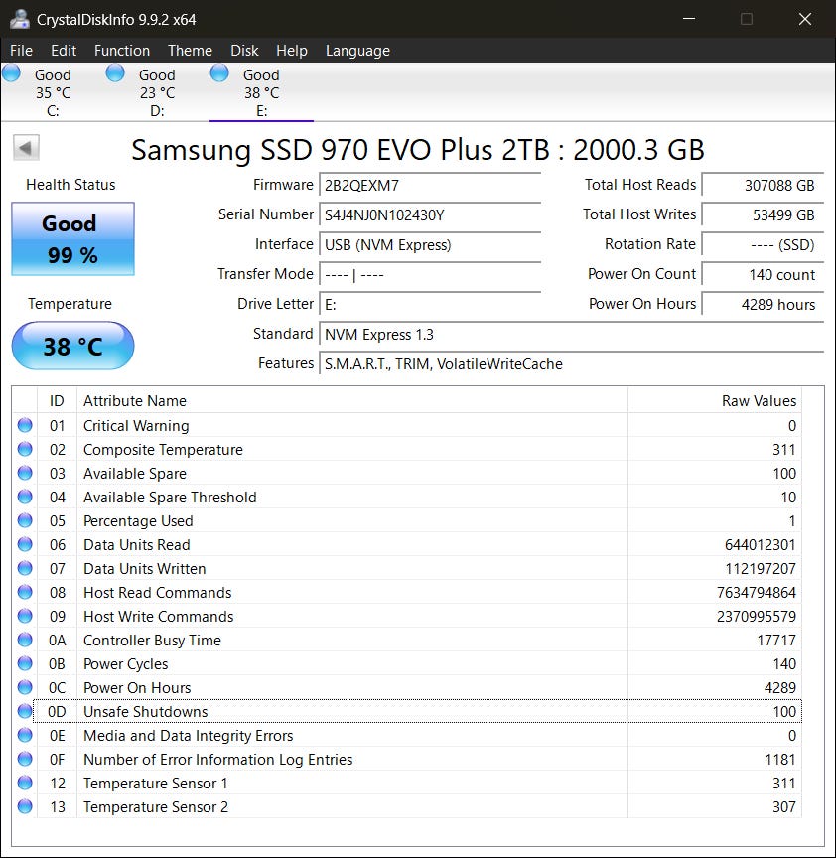The width and height of the screenshot is (836, 858).
Task: Click status orb for Host Write Commands row
Action: pos(25,616)
